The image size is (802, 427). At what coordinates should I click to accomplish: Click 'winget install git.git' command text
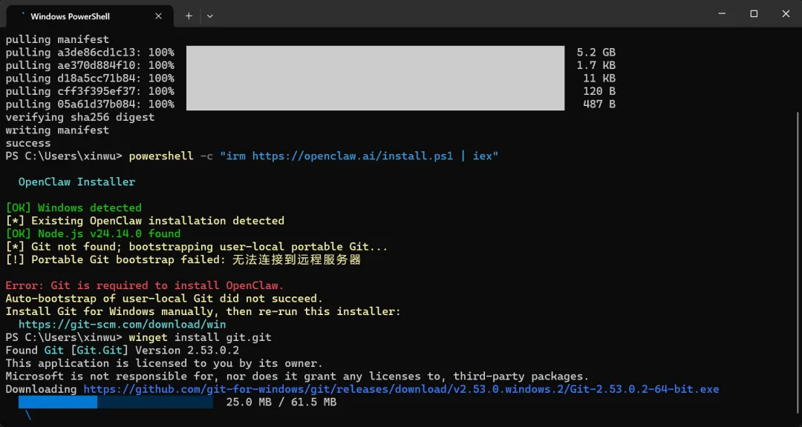click(x=200, y=337)
